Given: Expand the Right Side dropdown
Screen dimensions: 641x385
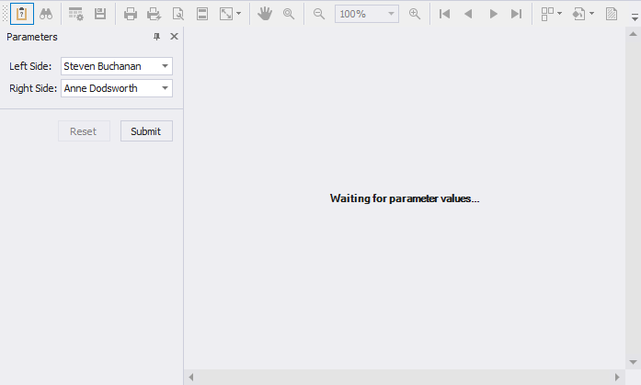Looking at the screenshot, I should pos(165,88).
